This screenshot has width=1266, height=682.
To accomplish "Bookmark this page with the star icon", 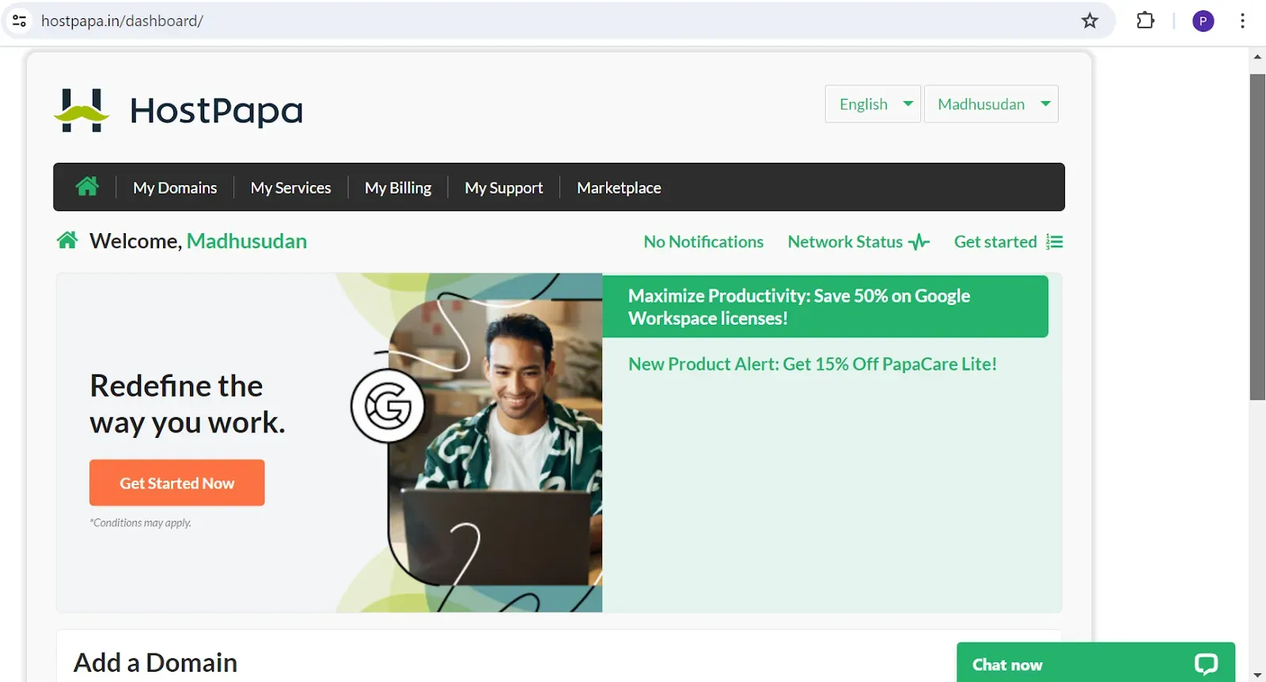I will coord(1090,21).
